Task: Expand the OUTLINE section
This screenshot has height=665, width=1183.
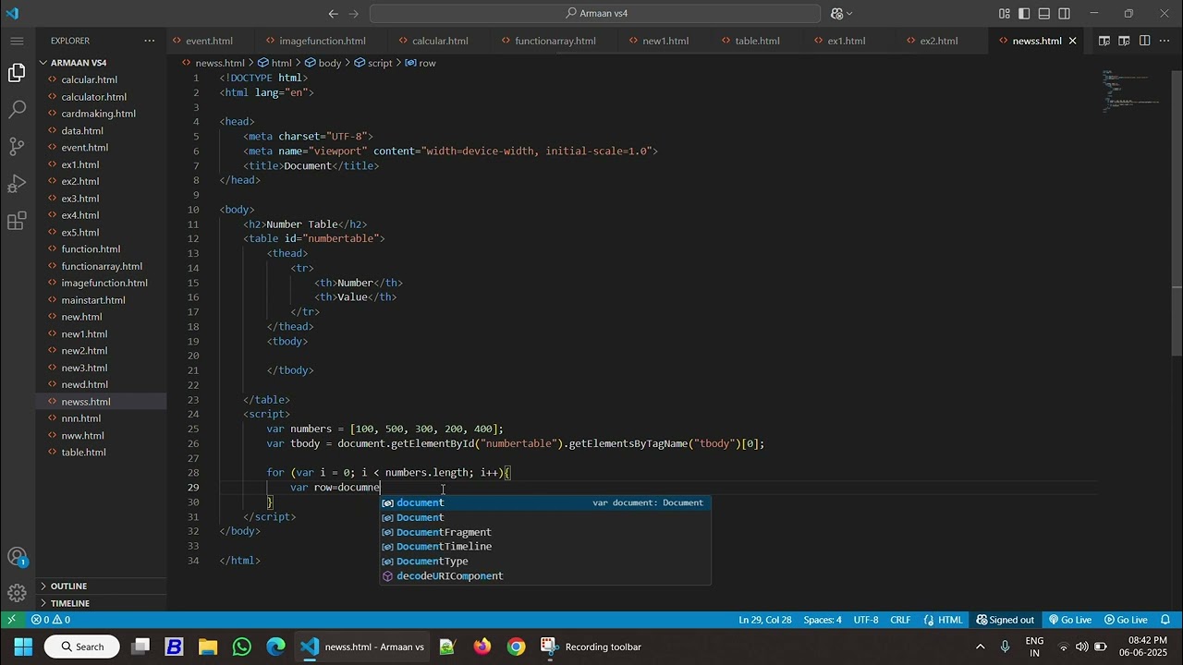Action: coord(68,586)
